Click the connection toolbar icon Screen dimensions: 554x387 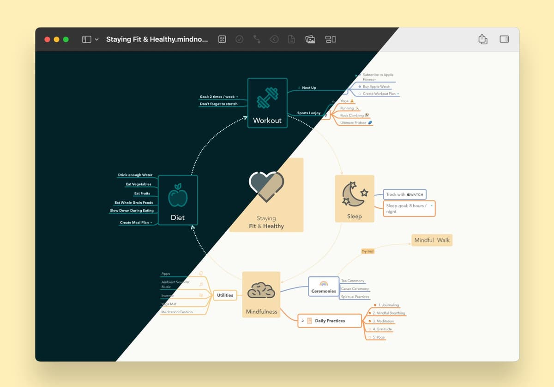257,40
